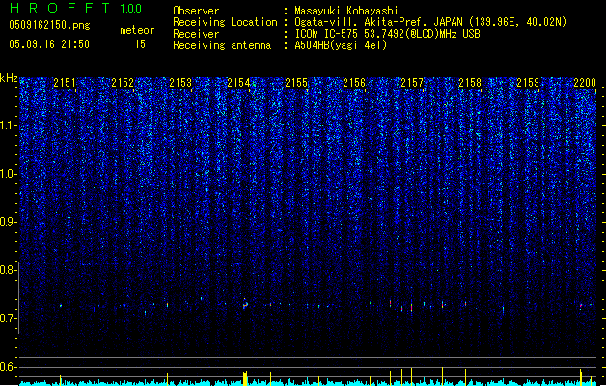Viewport: 607px width, 386px height.
Task: Click the 2200 time marker
Action: pyautogui.click(x=585, y=83)
